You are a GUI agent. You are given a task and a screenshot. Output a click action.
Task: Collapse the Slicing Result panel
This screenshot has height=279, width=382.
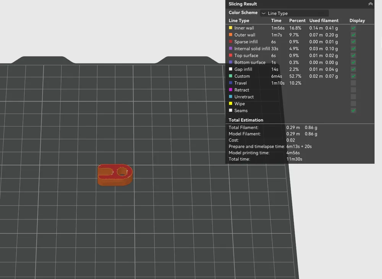(x=370, y=4)
